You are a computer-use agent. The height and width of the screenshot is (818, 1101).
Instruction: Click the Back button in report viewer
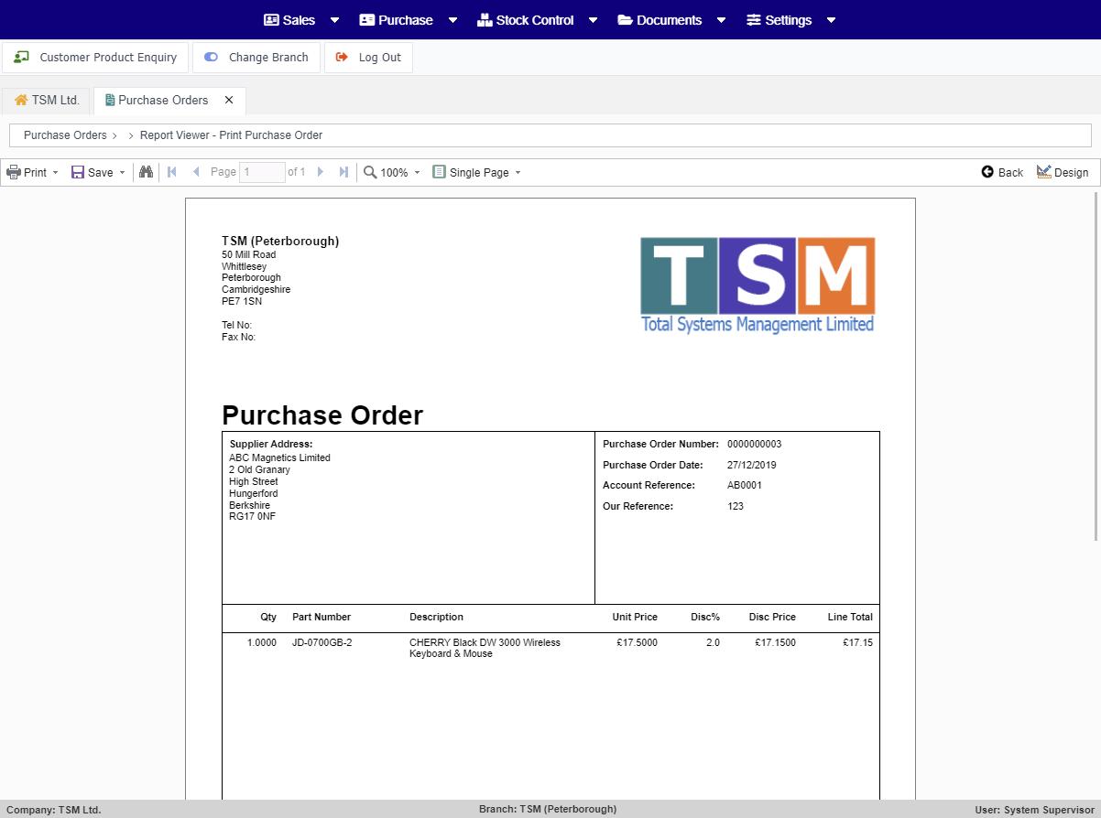point(1002,172)
